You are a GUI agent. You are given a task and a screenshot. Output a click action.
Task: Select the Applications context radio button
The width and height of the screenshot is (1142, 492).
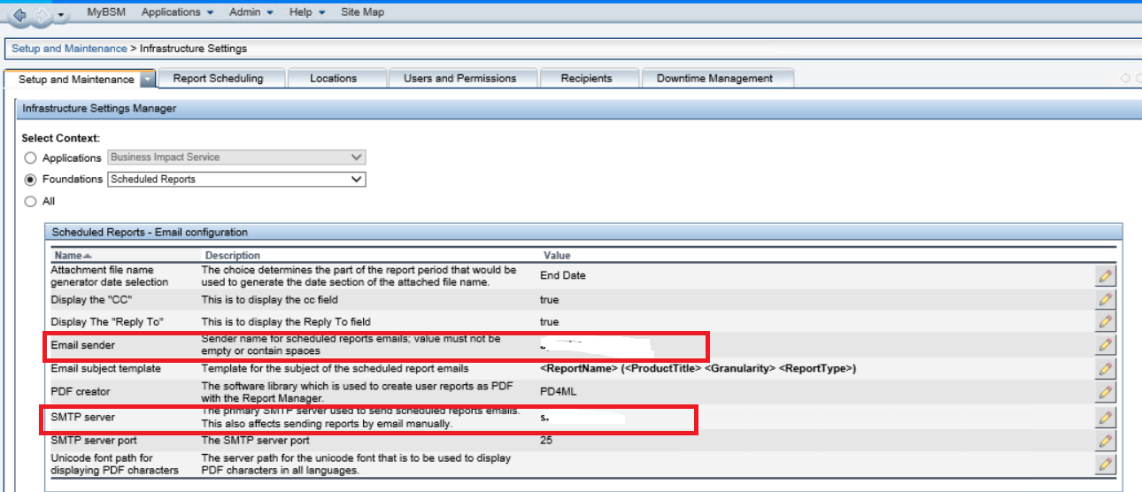point(31,158)
